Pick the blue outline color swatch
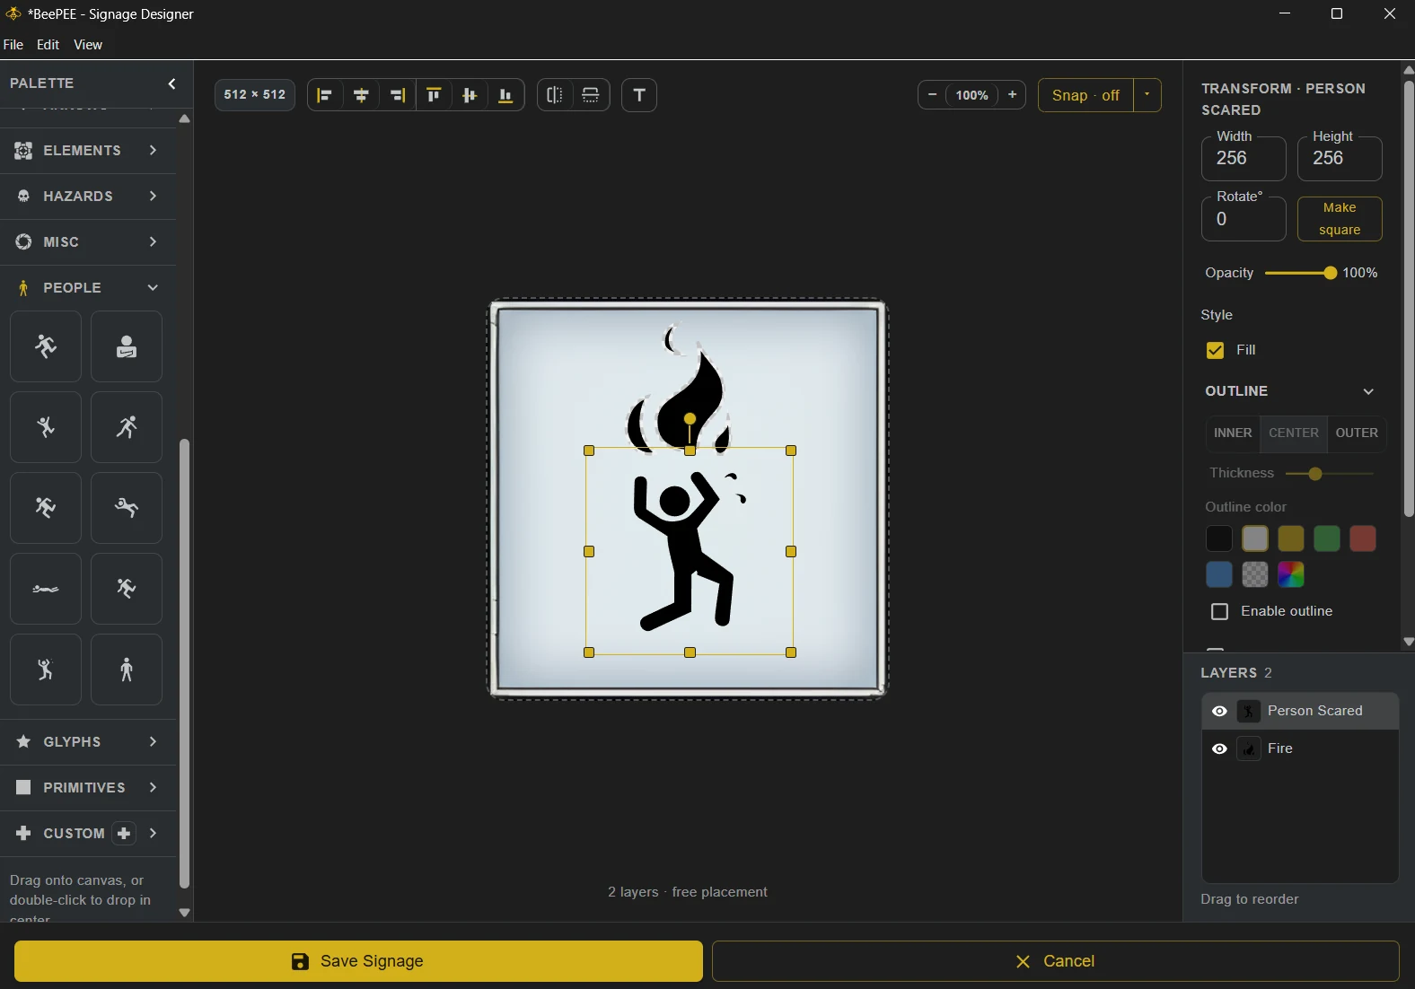 tap(1218, 574)
